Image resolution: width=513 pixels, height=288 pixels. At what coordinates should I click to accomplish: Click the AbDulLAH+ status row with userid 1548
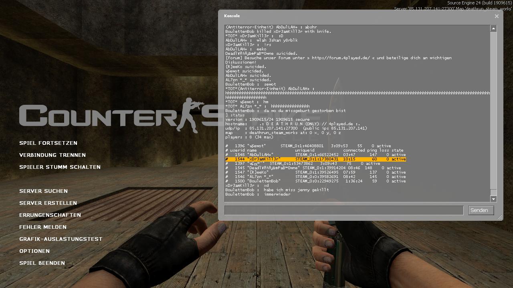pos(315,155)
